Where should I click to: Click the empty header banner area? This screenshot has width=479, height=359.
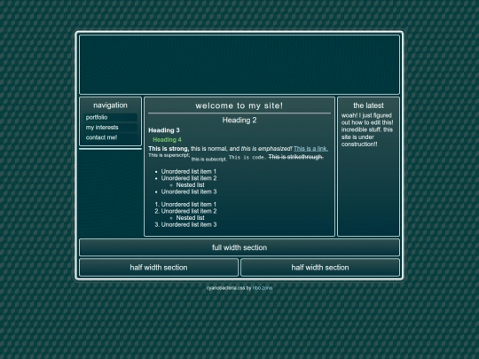[x=239, y=65]
